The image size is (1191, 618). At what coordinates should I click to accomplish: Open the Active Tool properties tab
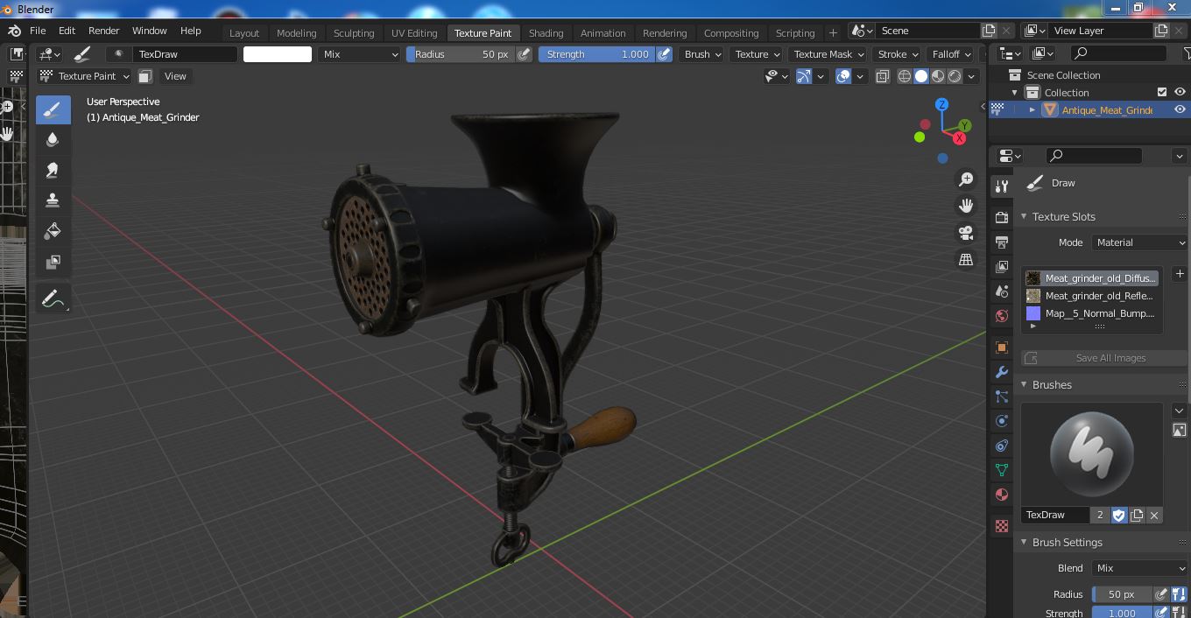[1002, 186]
